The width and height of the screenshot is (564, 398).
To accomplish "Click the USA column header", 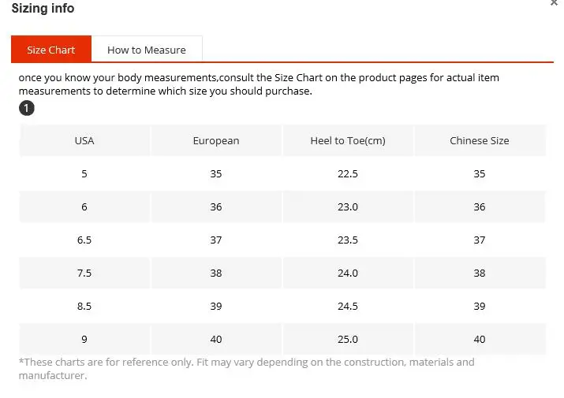I will (x=84, y=140).
